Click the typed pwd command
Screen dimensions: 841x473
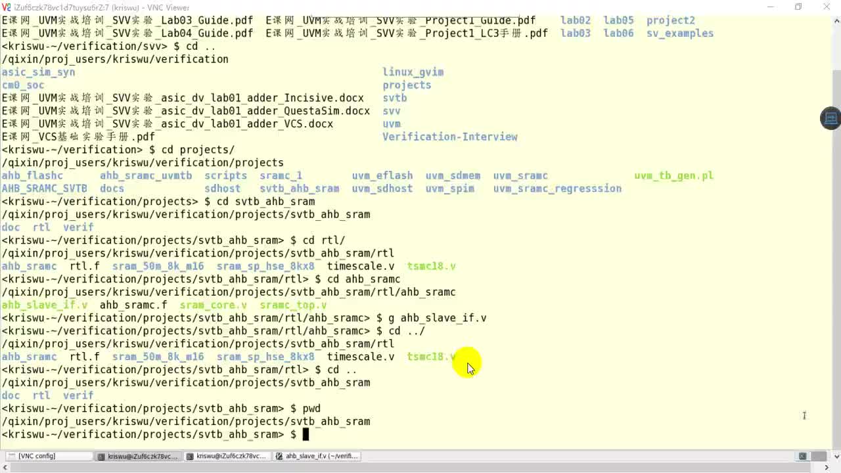(311, 409)
